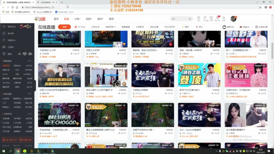Show hidden system tray icons chevron

tap(217, 151)
